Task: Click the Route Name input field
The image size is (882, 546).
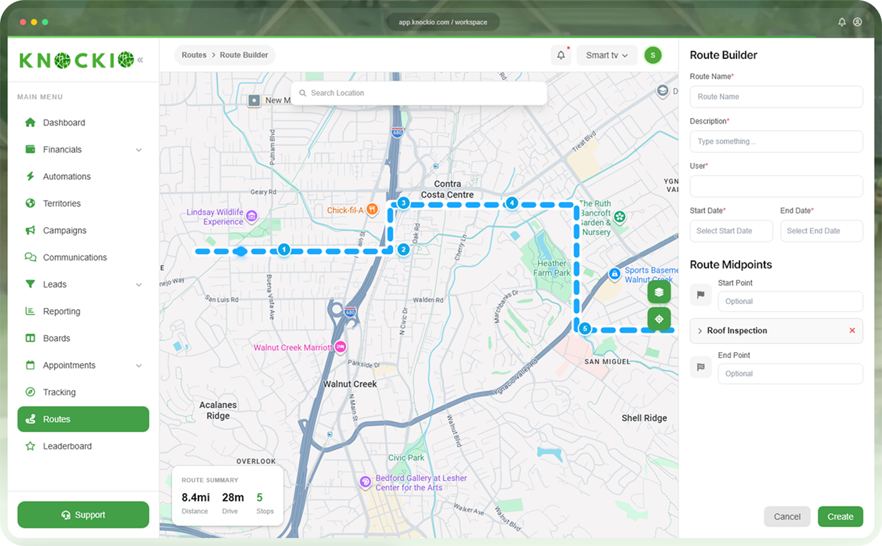Action: coord(776,96)
